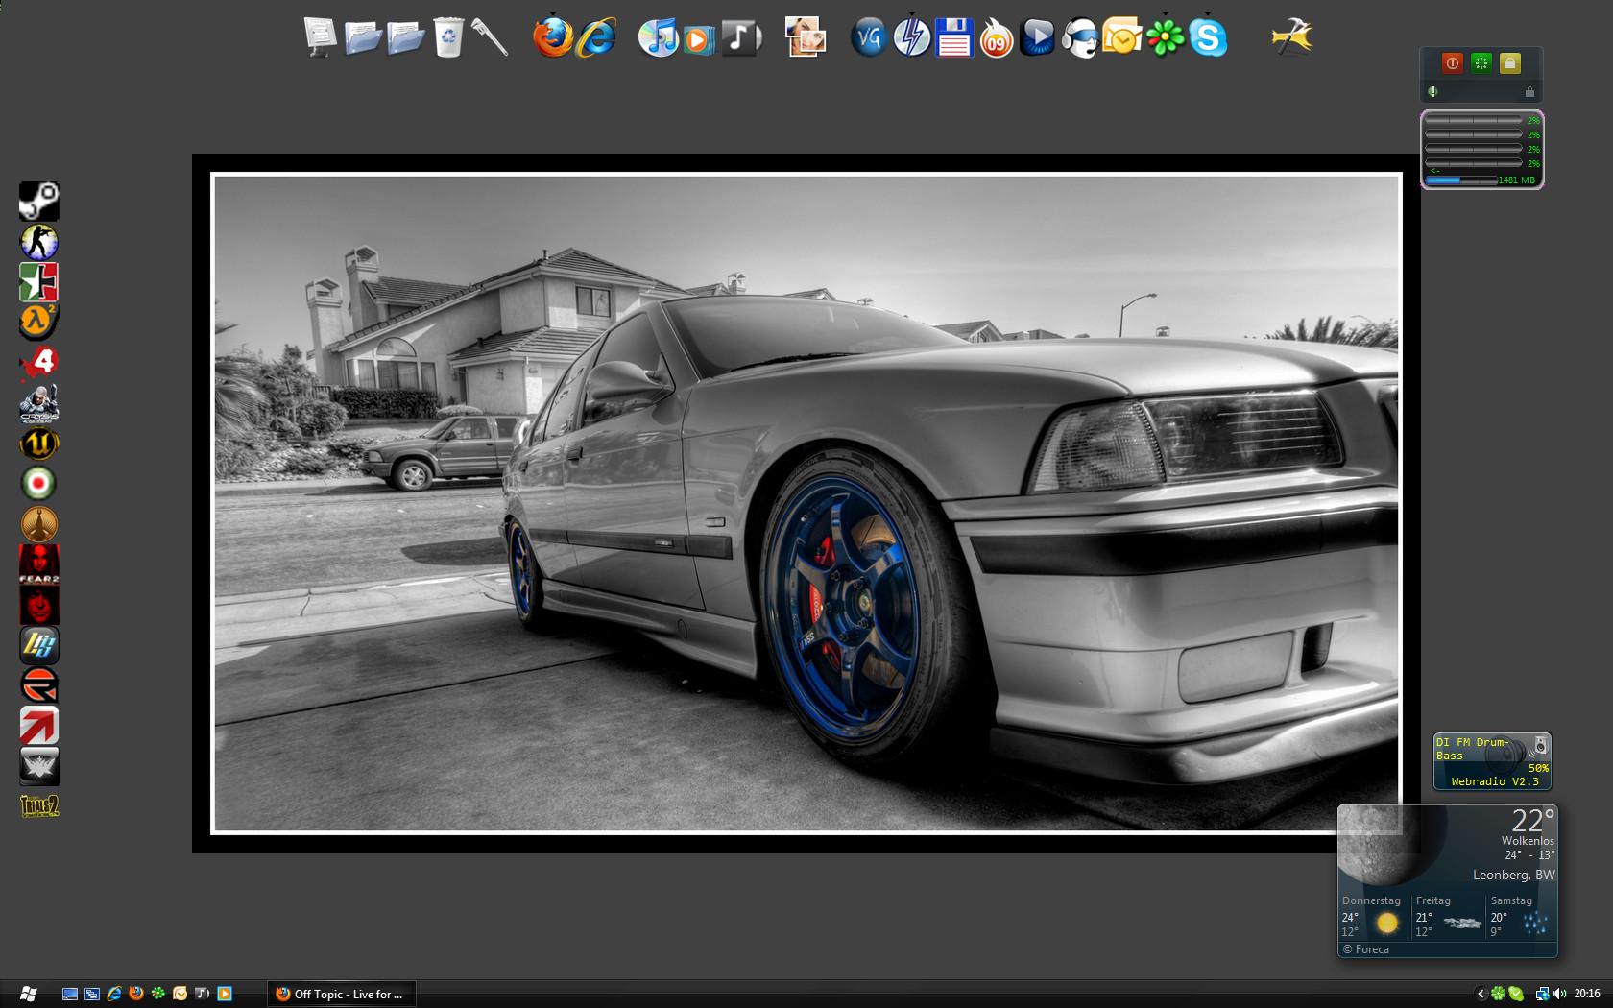Viewport: 1613px width, 1008px height.
Task: Click the red-green star game icon in sidebar
Action: pyautogui.click(x=39, y=282)
